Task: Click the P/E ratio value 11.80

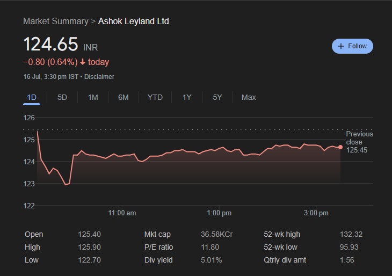Action: [x=210, y=247]
